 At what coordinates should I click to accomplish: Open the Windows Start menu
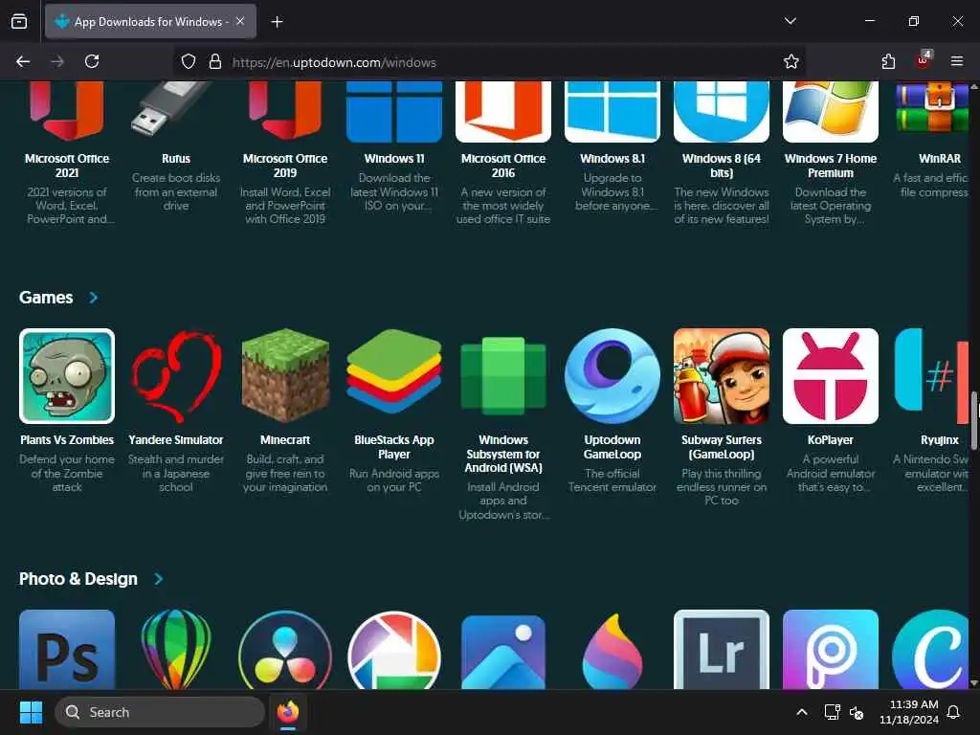click(x=31, y=712)
